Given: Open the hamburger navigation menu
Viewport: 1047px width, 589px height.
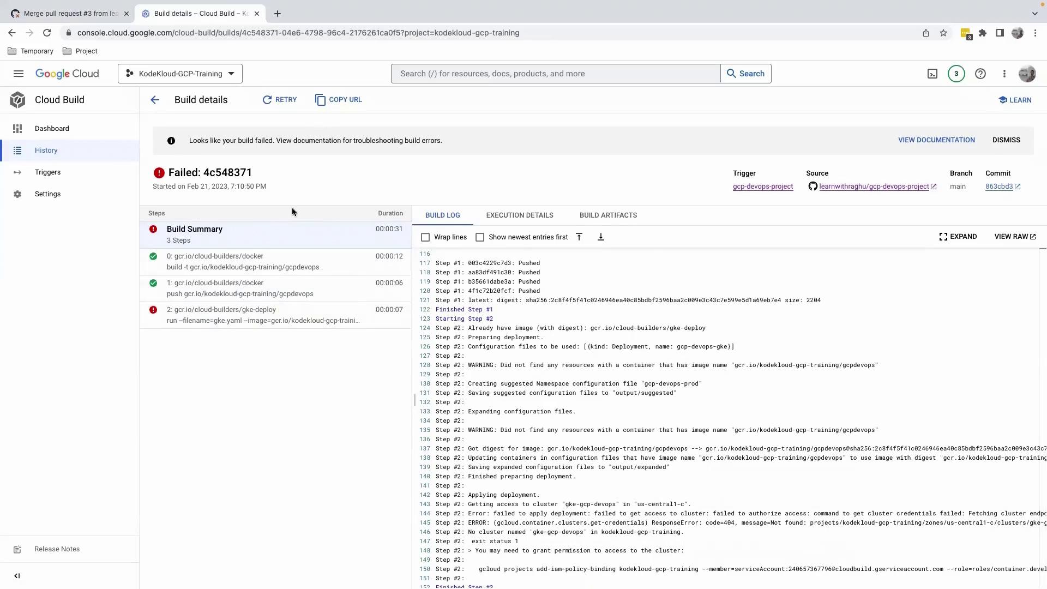Looking at the screenshot, I should pos(18,74).
